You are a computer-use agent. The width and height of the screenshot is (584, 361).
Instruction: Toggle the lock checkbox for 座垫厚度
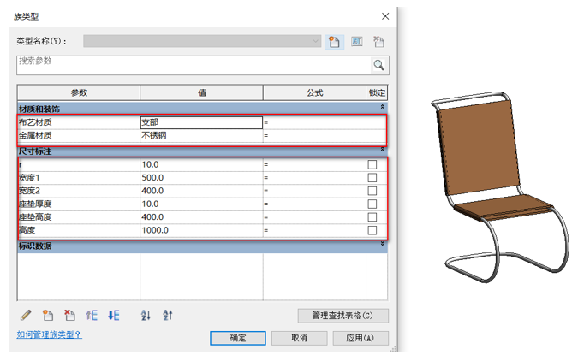coord(372,204)
